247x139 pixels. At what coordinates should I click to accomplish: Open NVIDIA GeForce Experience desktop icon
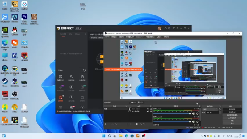5,32
